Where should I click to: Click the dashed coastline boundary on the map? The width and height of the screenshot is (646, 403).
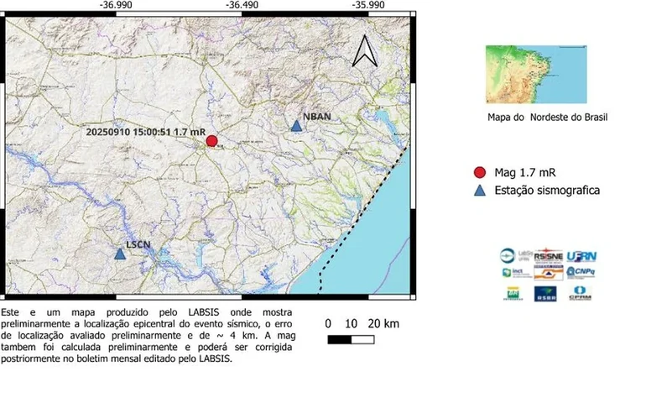(x=359, y=217)
